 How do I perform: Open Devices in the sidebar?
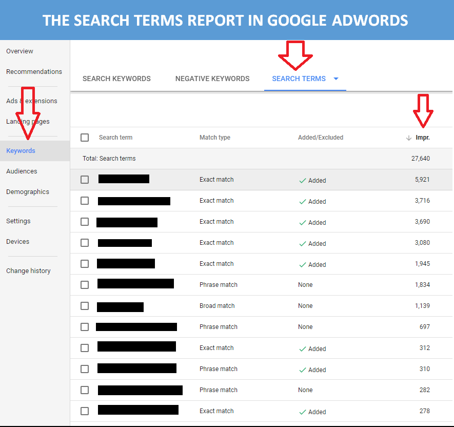click(x=17, y=242)
